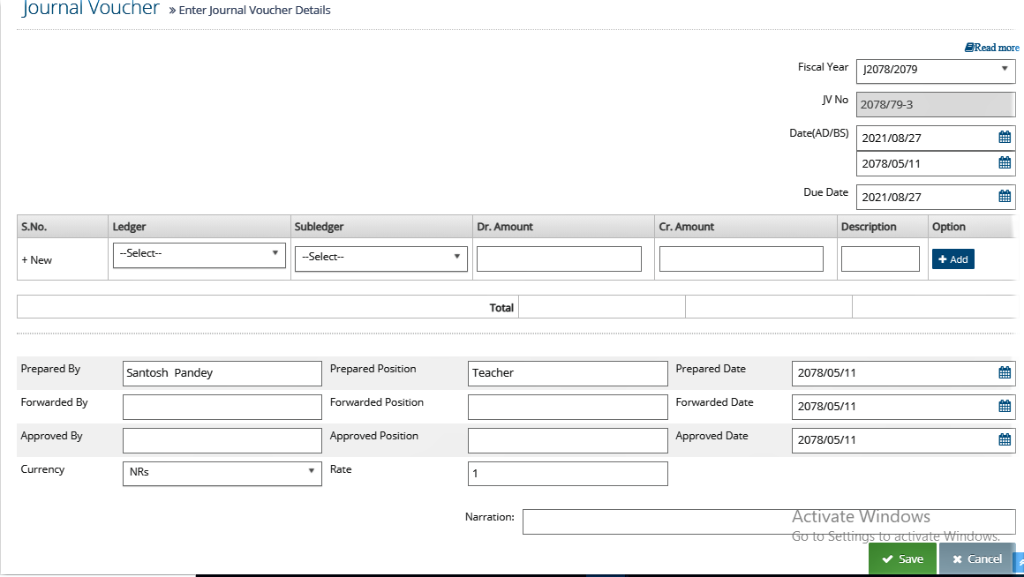Open the Currency NRs dropdown
This screenshot has height=577, width=1024.
222,473
